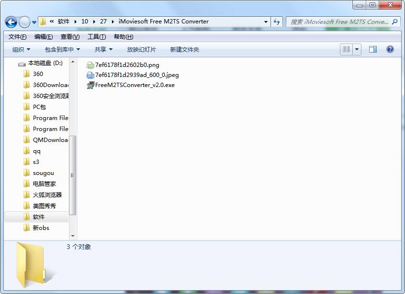
Task: Click the 3 个对象 status text
Action: coord(79,247)
